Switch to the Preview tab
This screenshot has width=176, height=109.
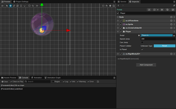6,2
